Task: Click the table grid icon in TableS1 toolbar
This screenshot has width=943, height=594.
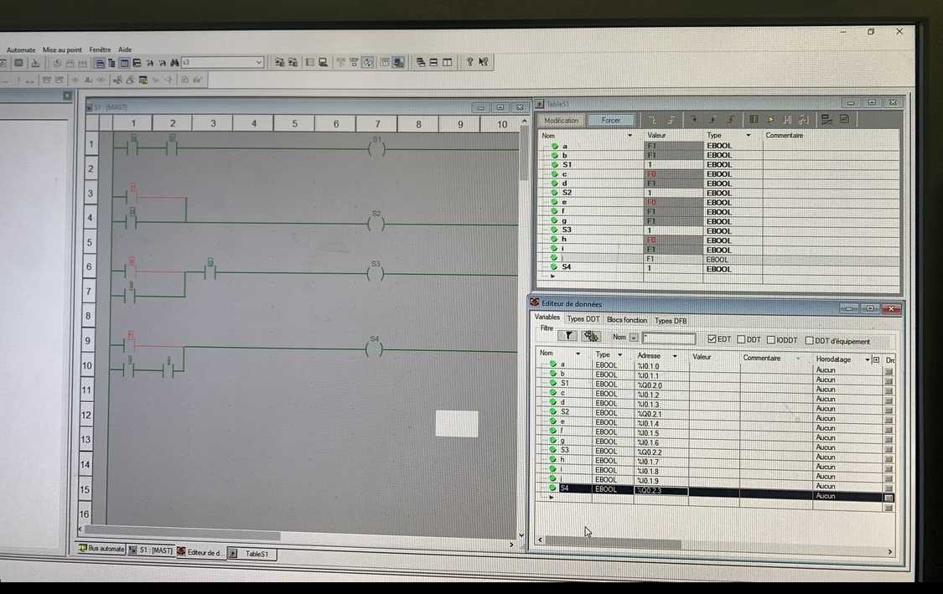Action: point(754,120)
